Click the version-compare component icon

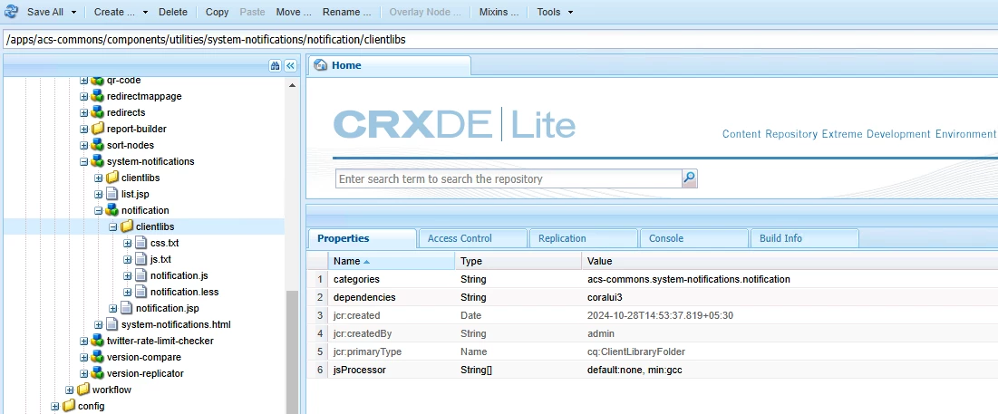click(x=97, y=358)
